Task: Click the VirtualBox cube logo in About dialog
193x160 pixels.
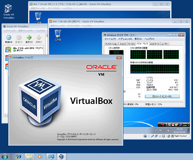Action: pyautogui.click(x=40, y=101)
